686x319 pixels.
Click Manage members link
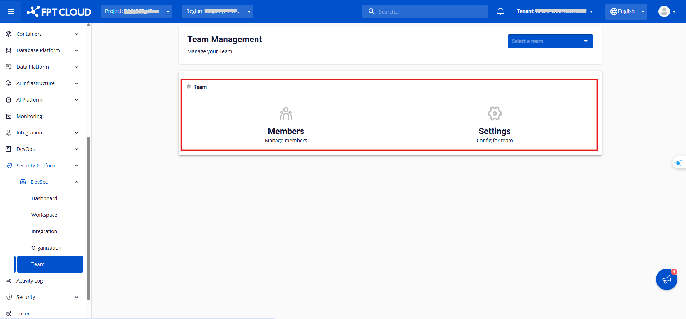pos(286,141)
